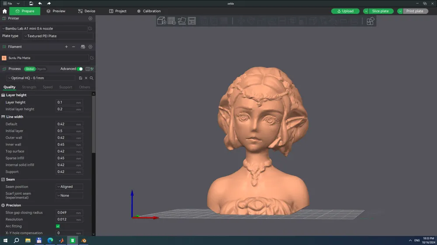Undo the last action

tap(40, 3)
